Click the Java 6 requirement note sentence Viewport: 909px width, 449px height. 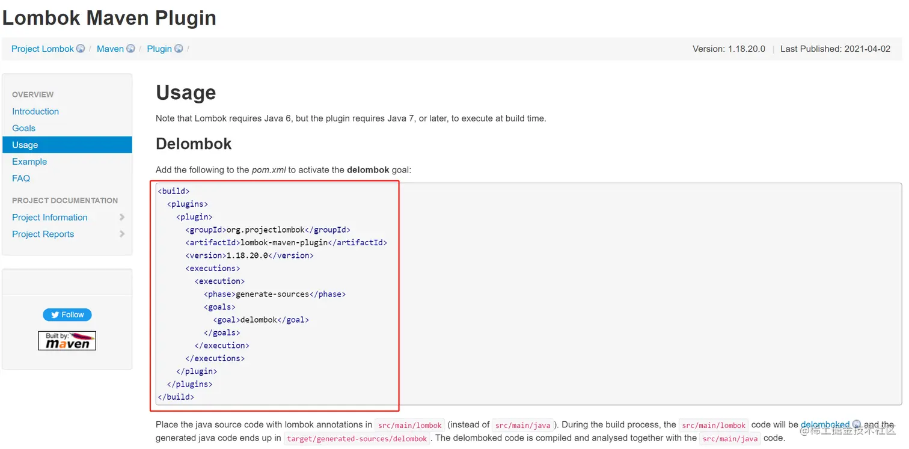click(351, 118)
